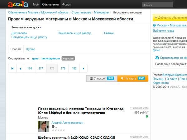The width and height of the screenshot is (187, 140).
Task: Go to previous page arrow
Action: [20, 68]
